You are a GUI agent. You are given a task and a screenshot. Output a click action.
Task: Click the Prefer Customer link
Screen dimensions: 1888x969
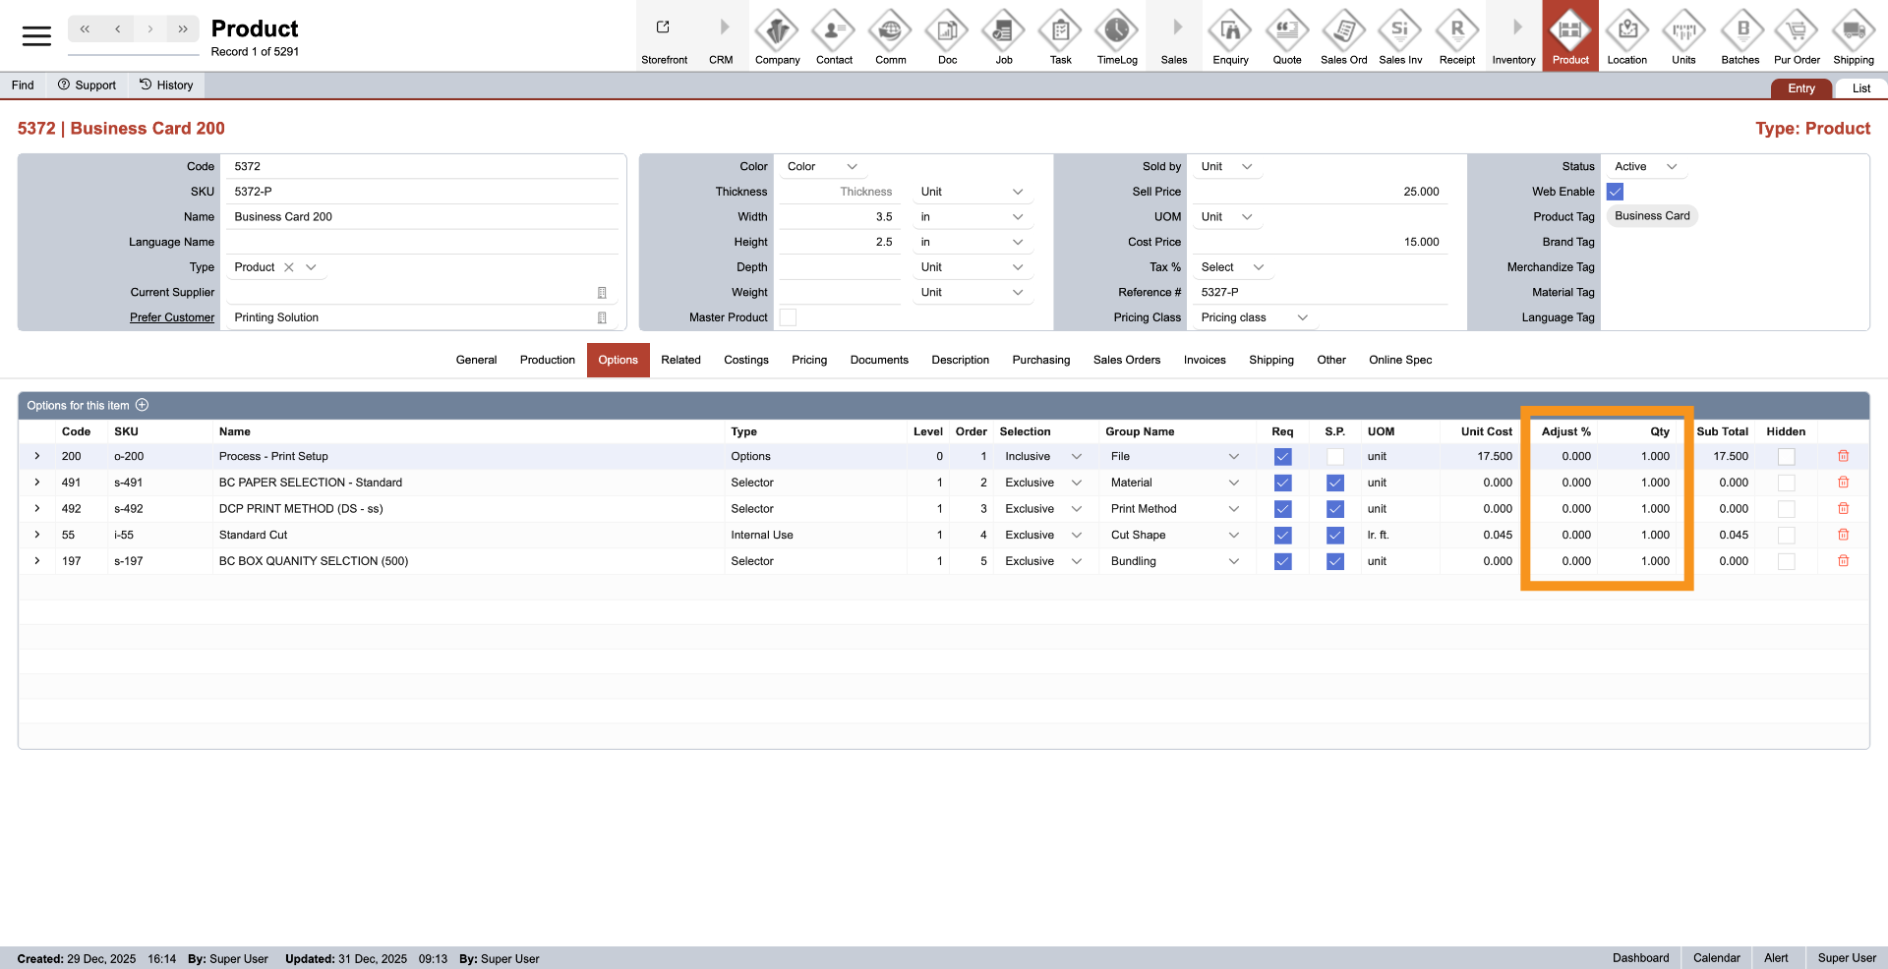[x=172, y=317]
